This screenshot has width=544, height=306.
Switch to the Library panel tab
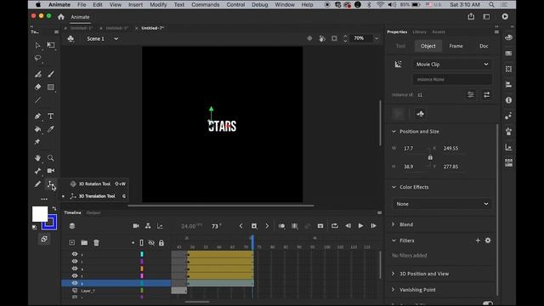(x=419, y=32)
